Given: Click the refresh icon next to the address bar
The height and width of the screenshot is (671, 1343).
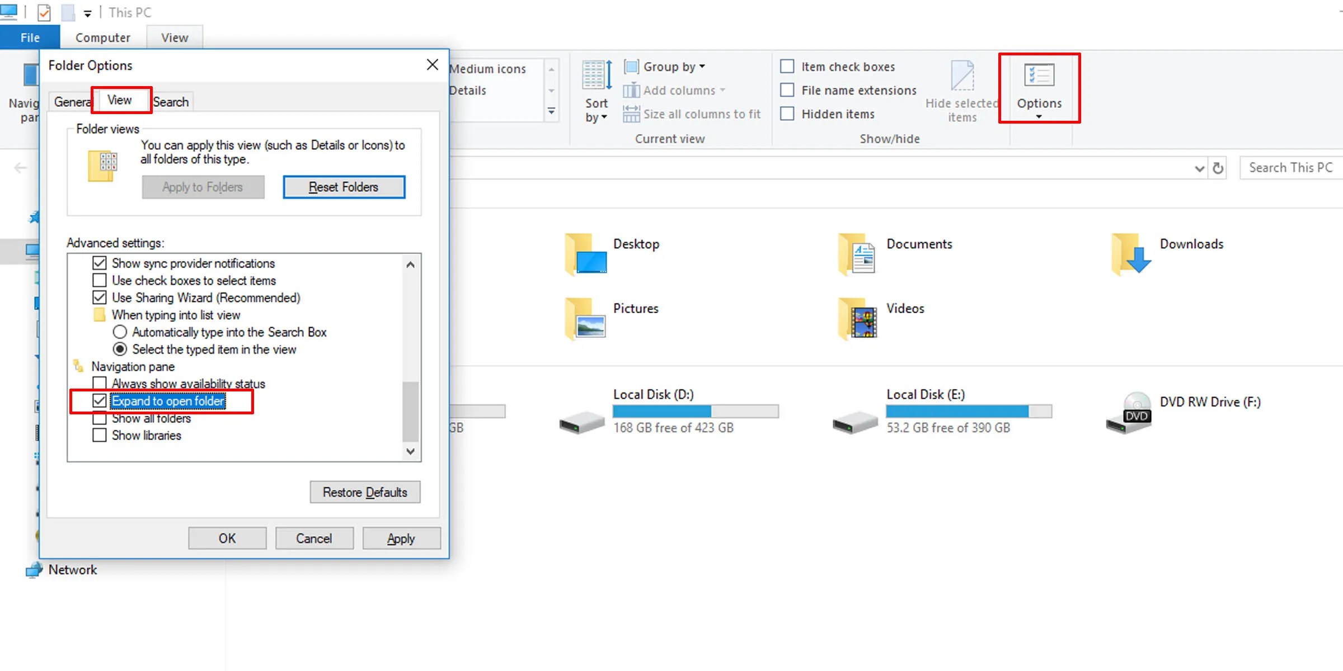Looking at the screenshot, I should point(1218,167).
